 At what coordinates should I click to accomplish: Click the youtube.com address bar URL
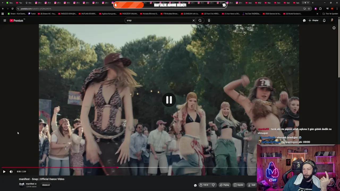tap(36, 9)
